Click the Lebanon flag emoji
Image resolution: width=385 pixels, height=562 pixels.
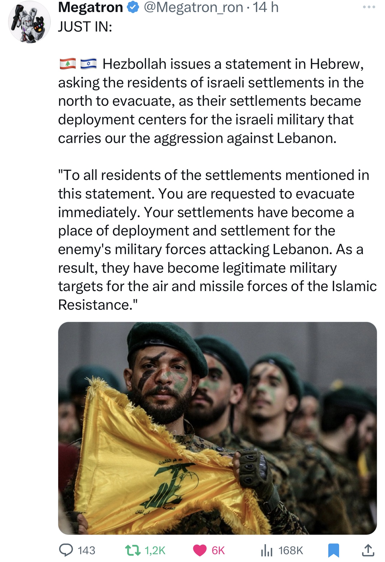(x=68, y=64)
